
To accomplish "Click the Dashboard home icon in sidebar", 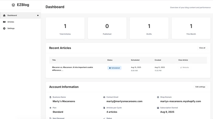I will [4, 15].
